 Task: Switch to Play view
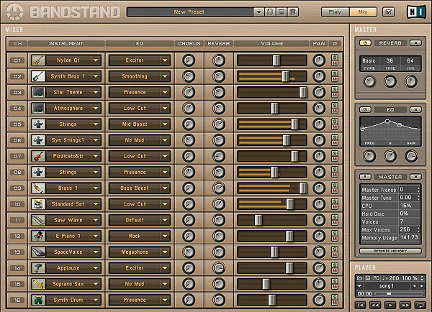335,12
